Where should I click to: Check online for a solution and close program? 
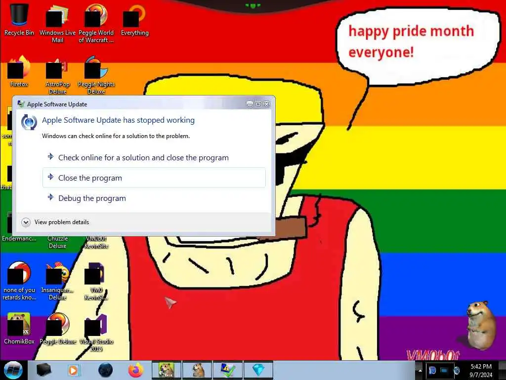pos(154,158)
